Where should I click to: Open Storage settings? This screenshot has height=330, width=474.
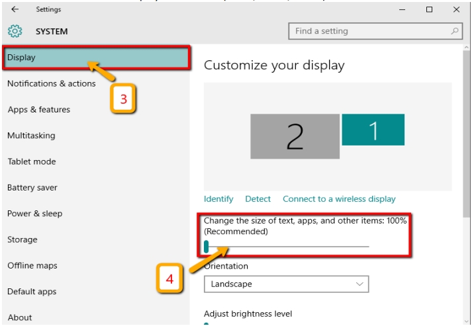(x=22, y=239)
